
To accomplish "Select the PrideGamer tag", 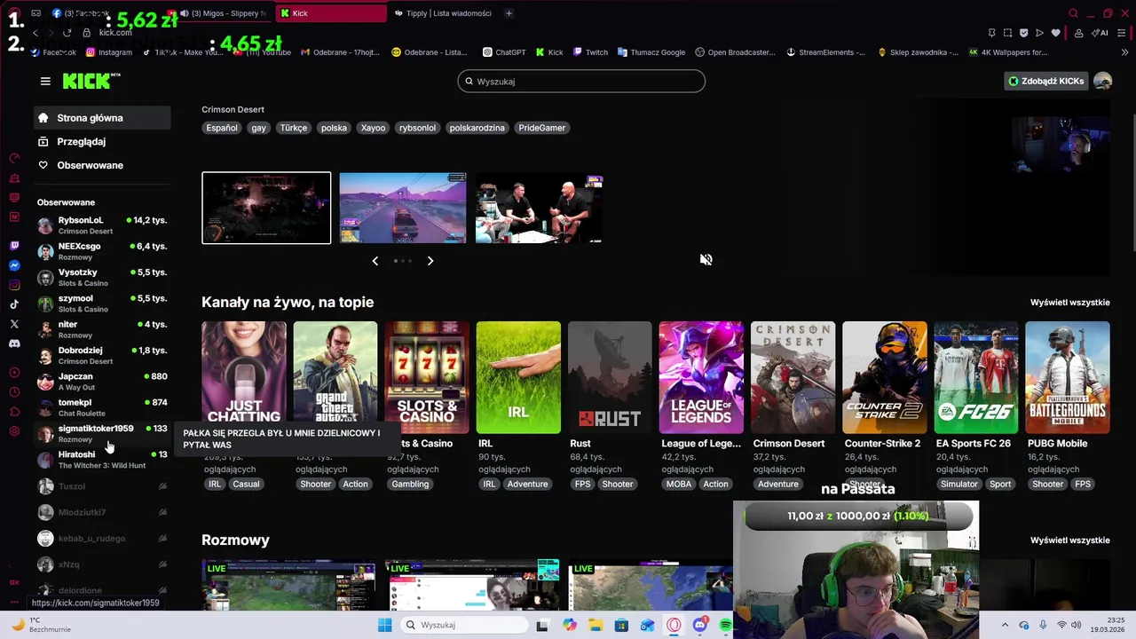I will pyautogui.click(x=542, y=128).
